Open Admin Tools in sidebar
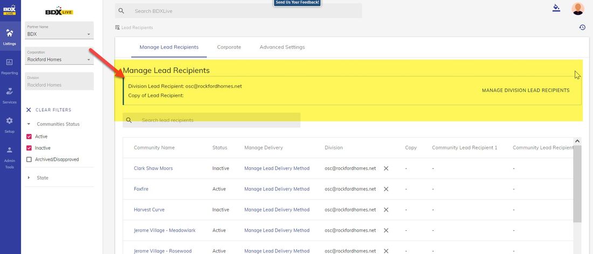The image size is (593, 254). click(10, 157)
